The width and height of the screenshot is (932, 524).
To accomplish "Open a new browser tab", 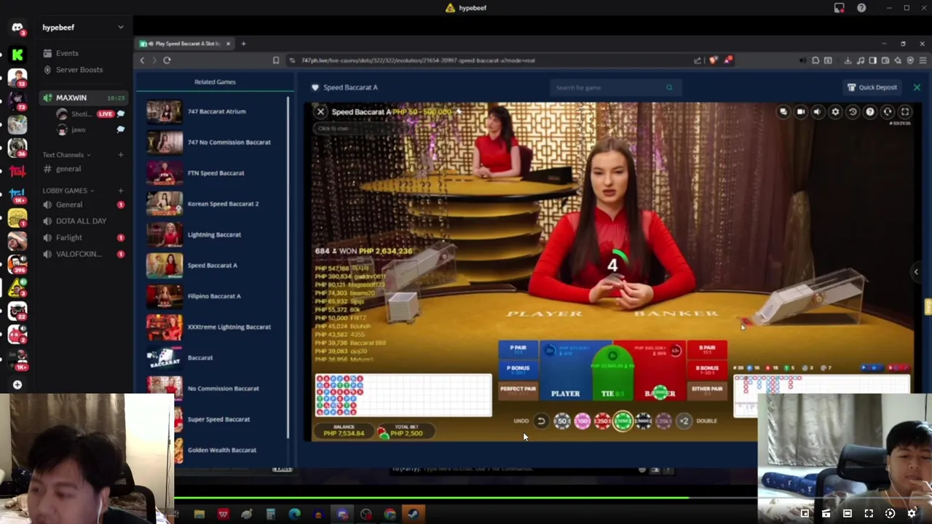I will click(x=243, y=44).
